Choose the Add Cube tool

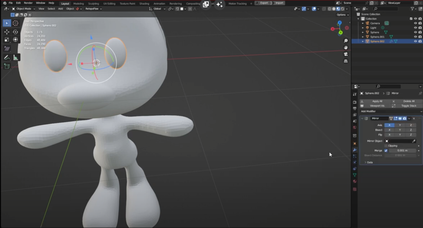(7, 66)
